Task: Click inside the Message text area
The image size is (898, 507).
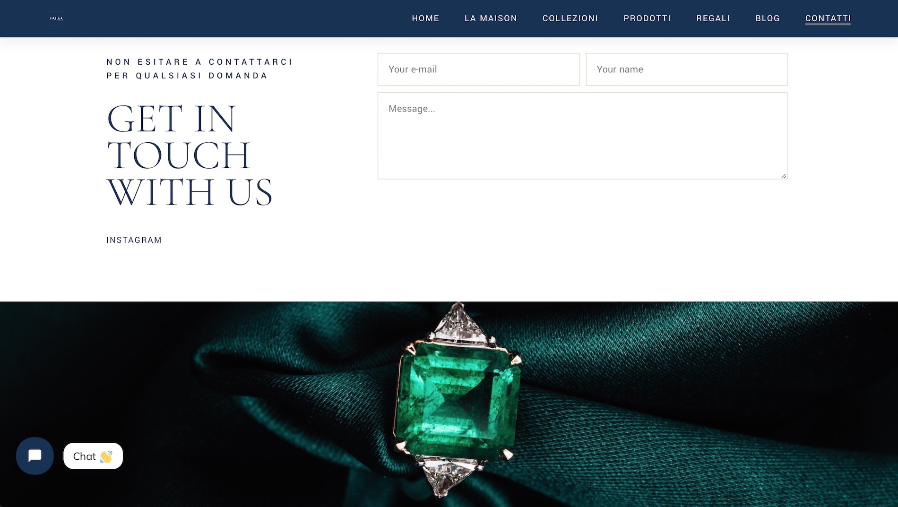Action: coord(582,136)
